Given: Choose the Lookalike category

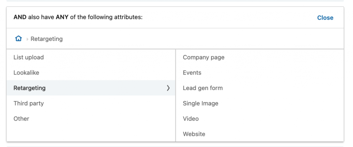Looking at the screenshot, I should coord(91,73).
